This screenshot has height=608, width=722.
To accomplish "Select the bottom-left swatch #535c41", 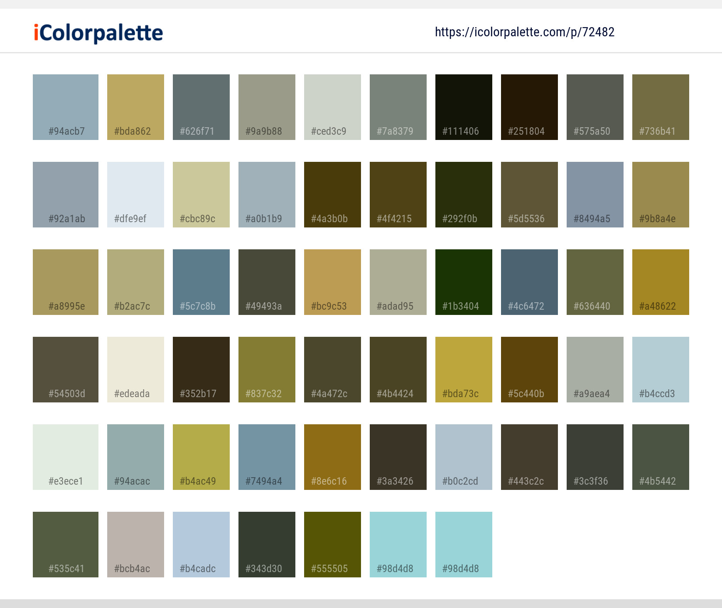I will (x=65, y=545).
